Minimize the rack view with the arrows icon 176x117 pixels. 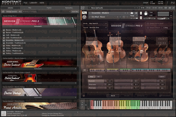(x=174, y=8)
